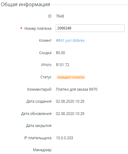Click the Дата закрытия label
Viewport: 128px width, 154px height.
39,126
